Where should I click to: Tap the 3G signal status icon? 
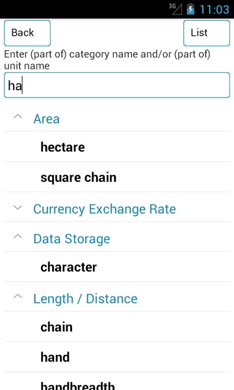tap(175, 9)
